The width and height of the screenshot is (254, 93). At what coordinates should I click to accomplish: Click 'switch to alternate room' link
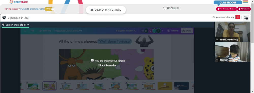(32, 9)
